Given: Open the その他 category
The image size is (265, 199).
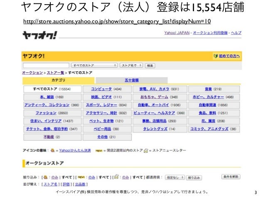Looking at the screenshot, I should tap(102, 137).
